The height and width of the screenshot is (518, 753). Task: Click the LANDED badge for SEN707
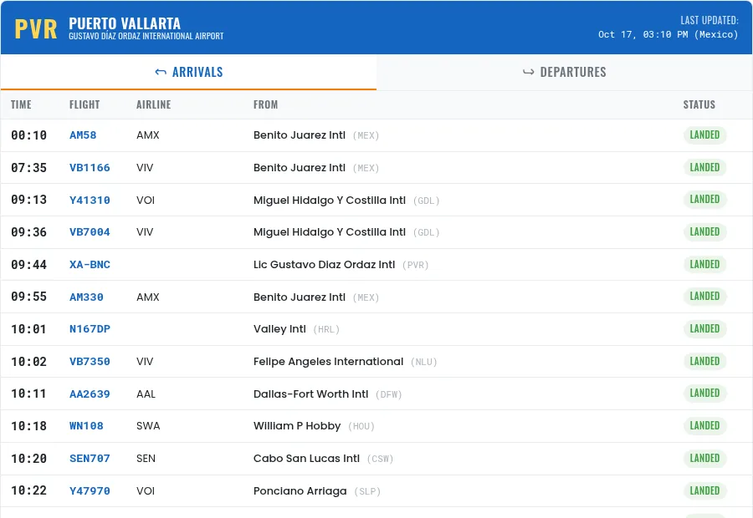point(704,459)
